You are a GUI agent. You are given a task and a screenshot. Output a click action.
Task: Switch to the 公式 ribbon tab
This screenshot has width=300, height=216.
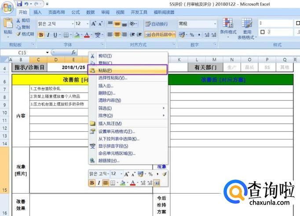tap(75, 12)
